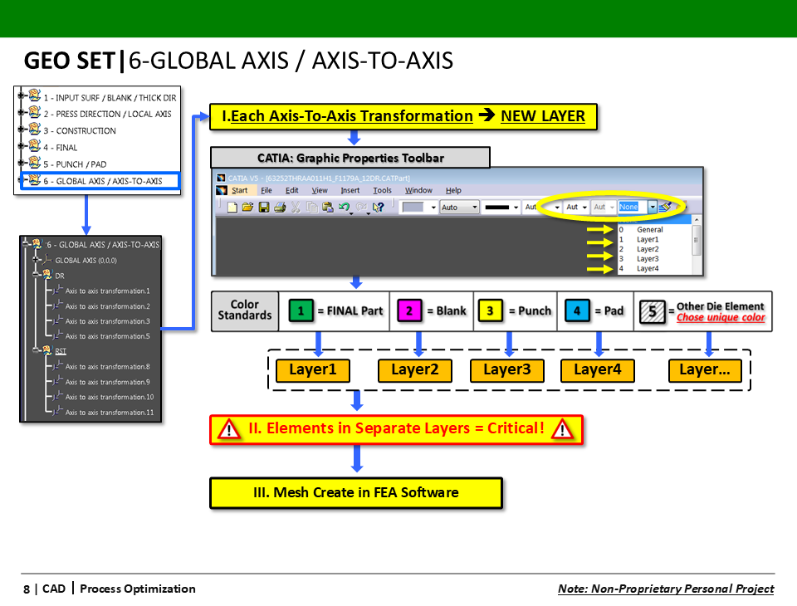The image size is (797, 606).
Task: Open the fill color dropdown arrow
Action: point(433,208)
